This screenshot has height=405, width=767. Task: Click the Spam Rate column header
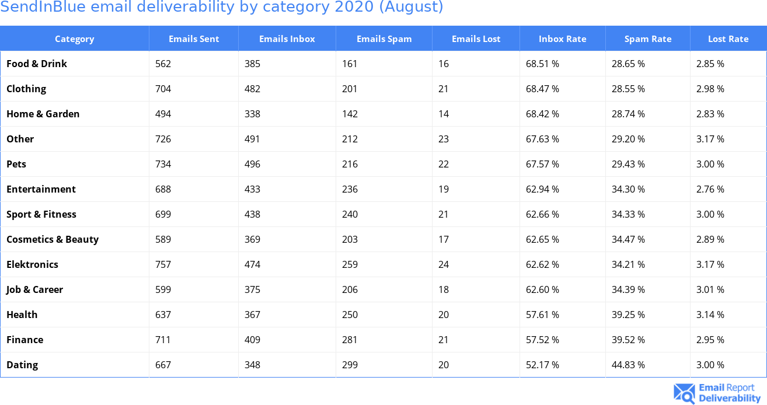(x=648, y=39)
